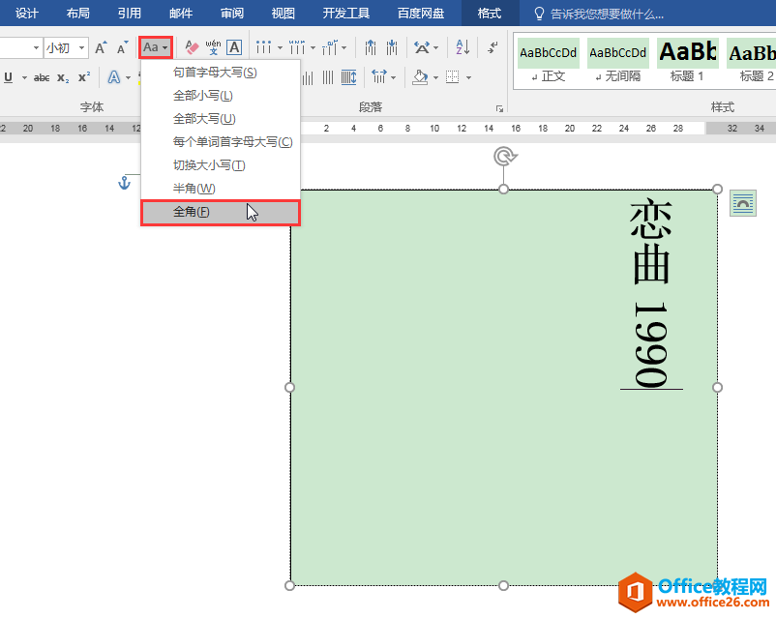Expand the multilevel list dropdown arrow

343,48
